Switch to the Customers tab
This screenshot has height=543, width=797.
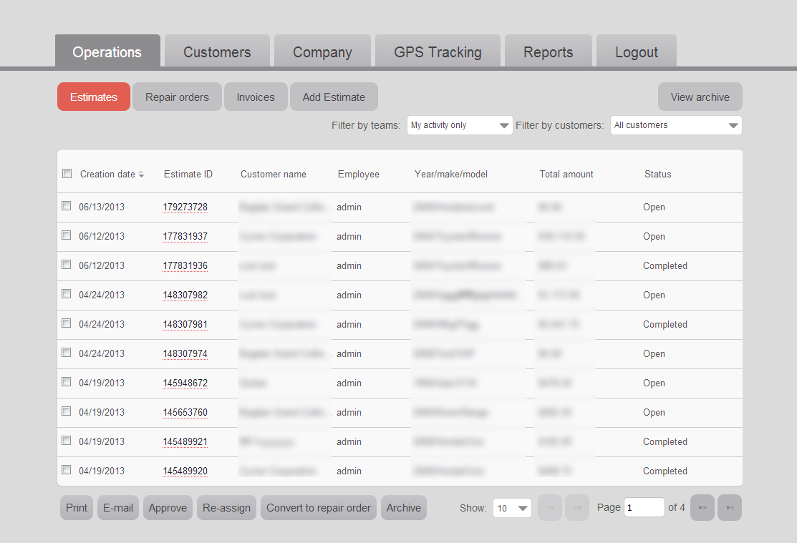click(216, 51)
